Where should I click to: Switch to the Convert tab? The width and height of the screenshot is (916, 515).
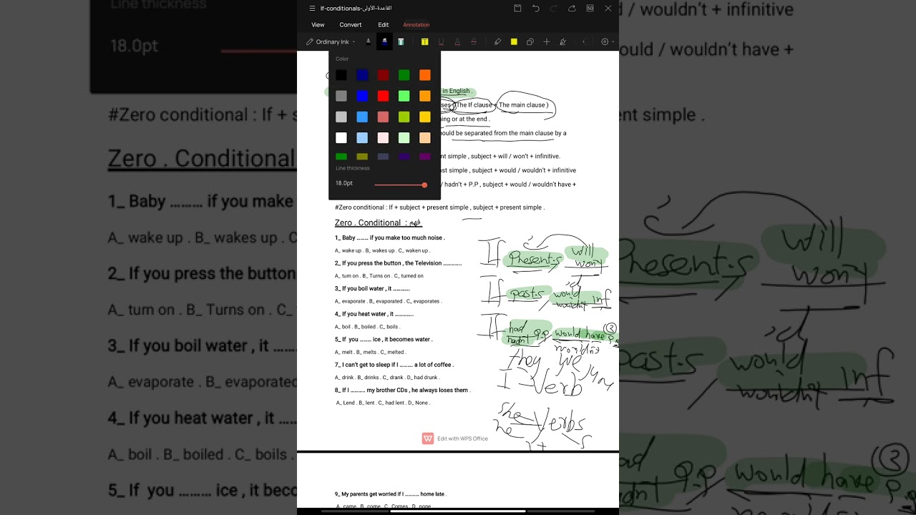pos(351,25)
